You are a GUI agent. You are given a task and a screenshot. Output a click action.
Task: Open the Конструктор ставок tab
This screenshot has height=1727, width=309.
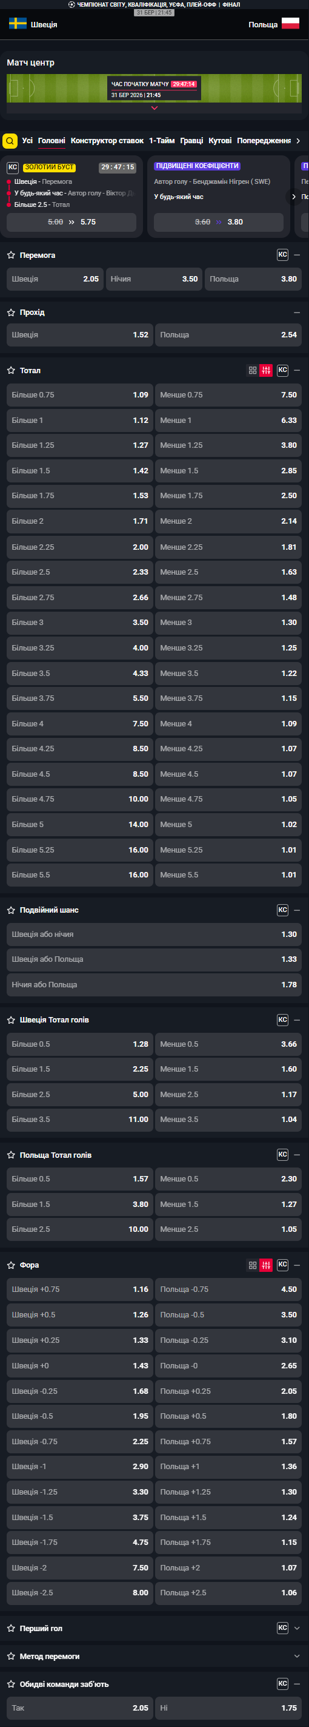[x=107, y=141]
